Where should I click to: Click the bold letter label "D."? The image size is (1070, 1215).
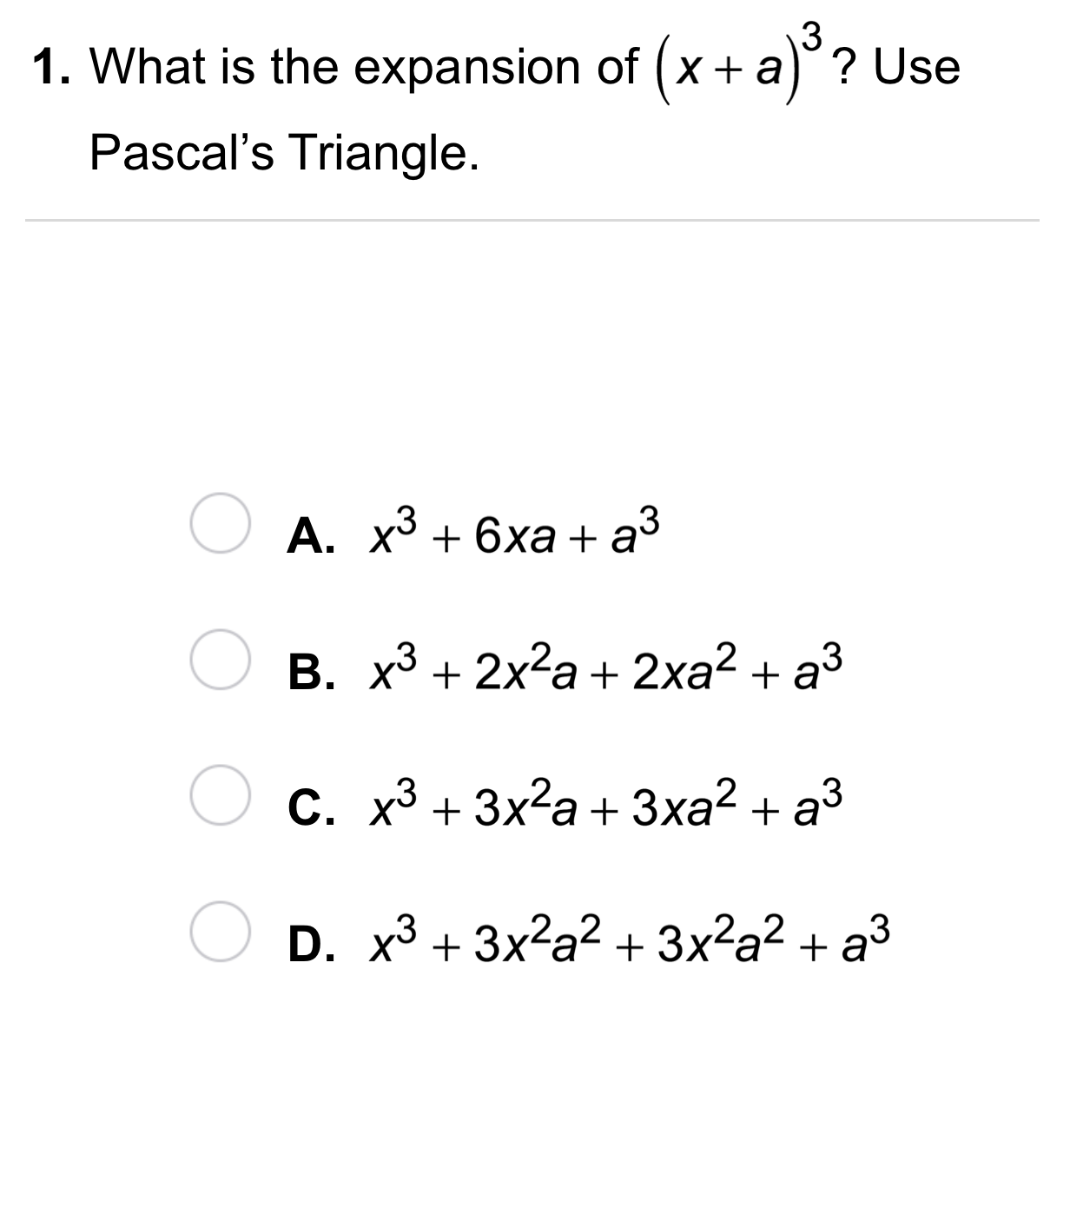(x=311, y=944)
